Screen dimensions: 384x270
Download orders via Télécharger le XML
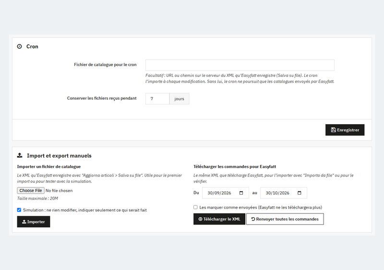coord(219,219)
